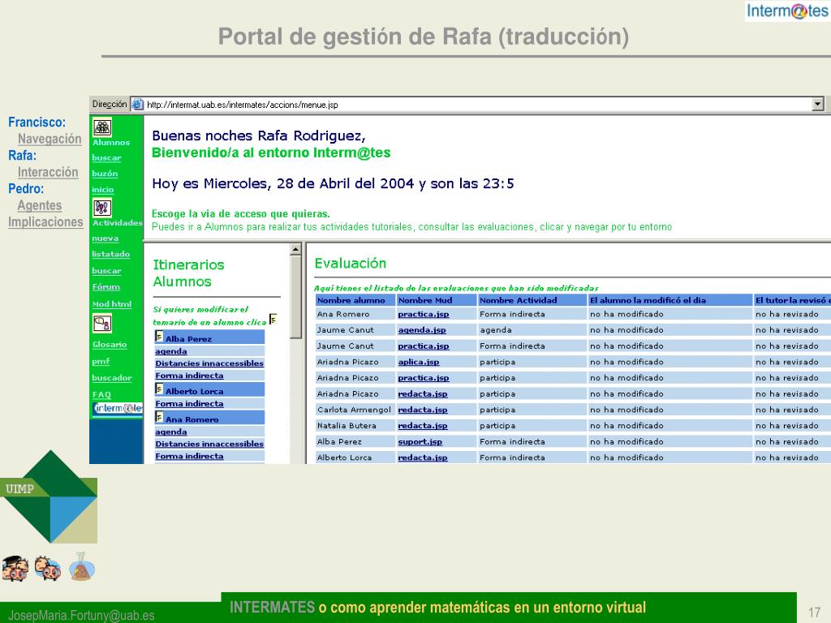Screen dimensions: 831x623
Task: Click the Internet Explorer page icon in the address bar
Action: click(137, 105)
